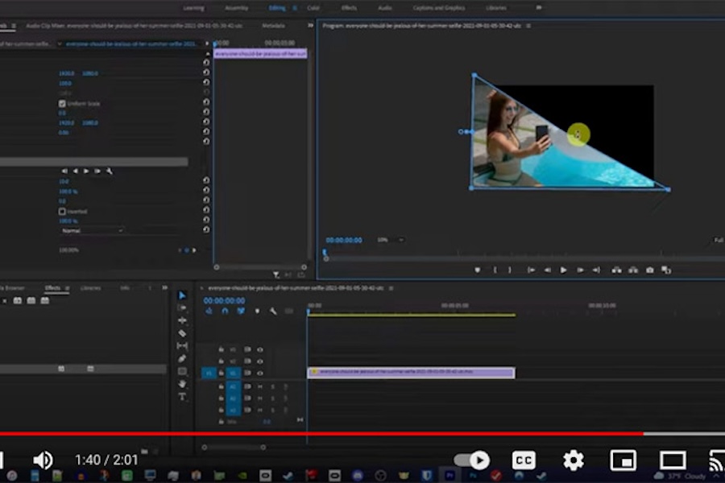Open YouTube settings gear
Viewport: 725px width, 483px height.
point(574,460)
